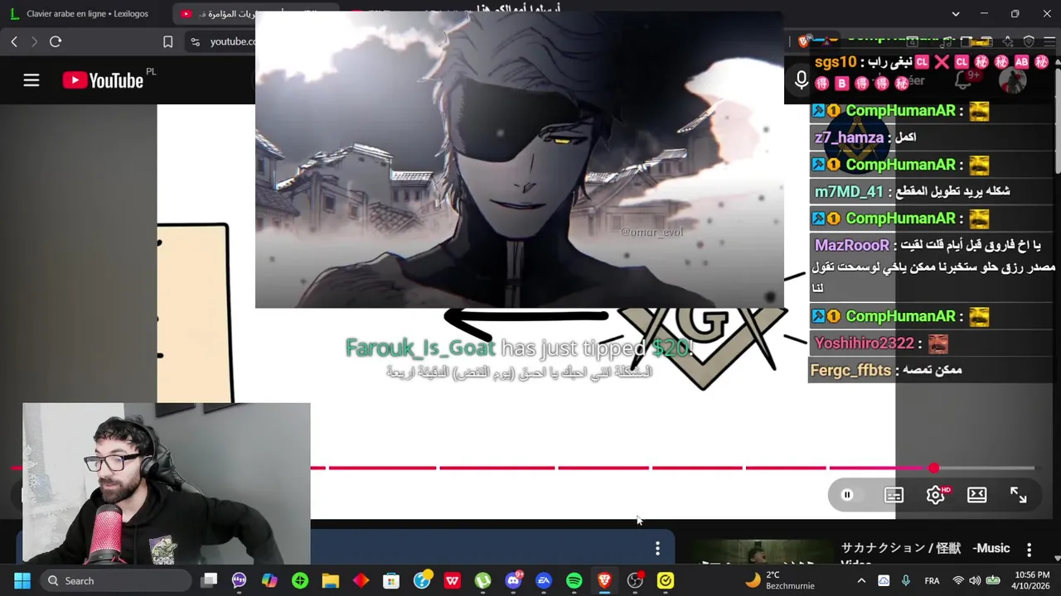Viewport: 1061px width, 596px height.
Task: Open Discord from the taskbar
Action: [x=513, y=580]
